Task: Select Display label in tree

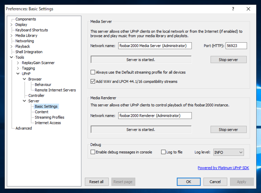Action: (x=21, y=25)
